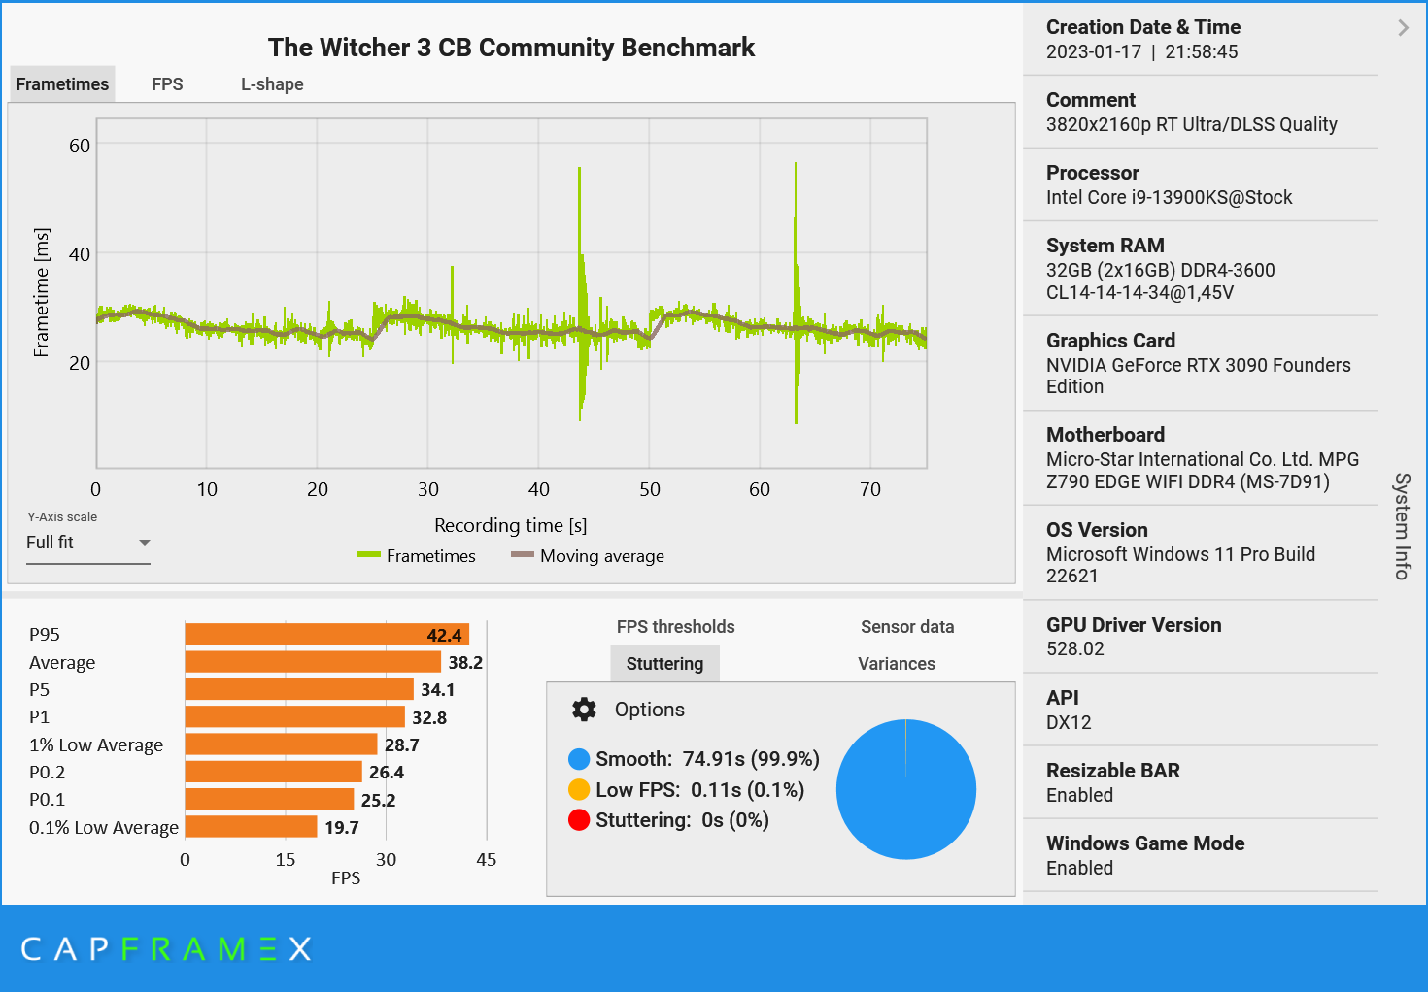The width and height of the screenshot is (1428, 992).
Task: Click the NVIDIA GeForce RTX 3090 Founders Edition text
Action: [1199, 376]
